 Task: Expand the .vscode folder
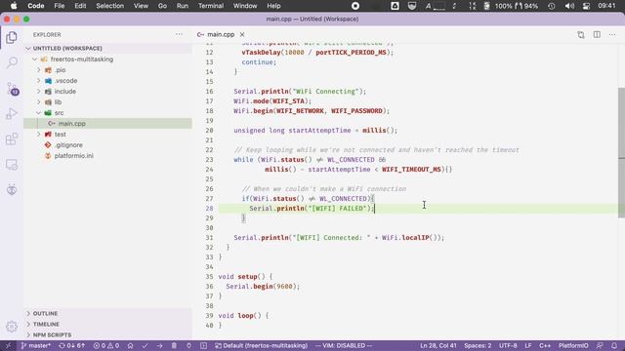[39, 80]
